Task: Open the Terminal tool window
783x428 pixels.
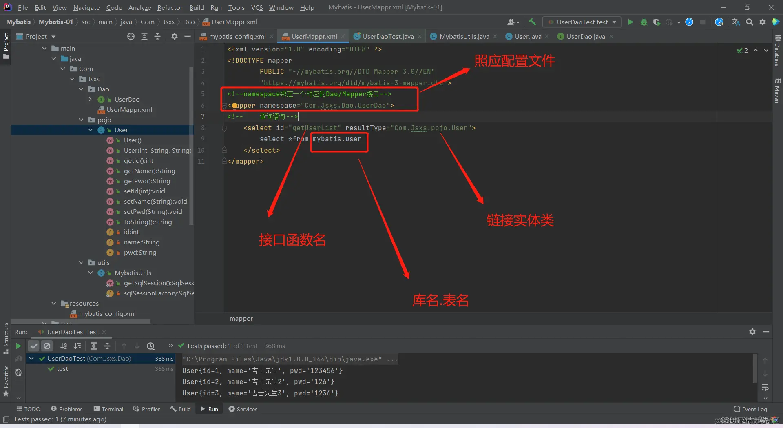Action: tap(108, 409)
